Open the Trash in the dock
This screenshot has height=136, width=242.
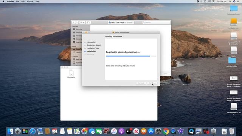pos(231,131)
